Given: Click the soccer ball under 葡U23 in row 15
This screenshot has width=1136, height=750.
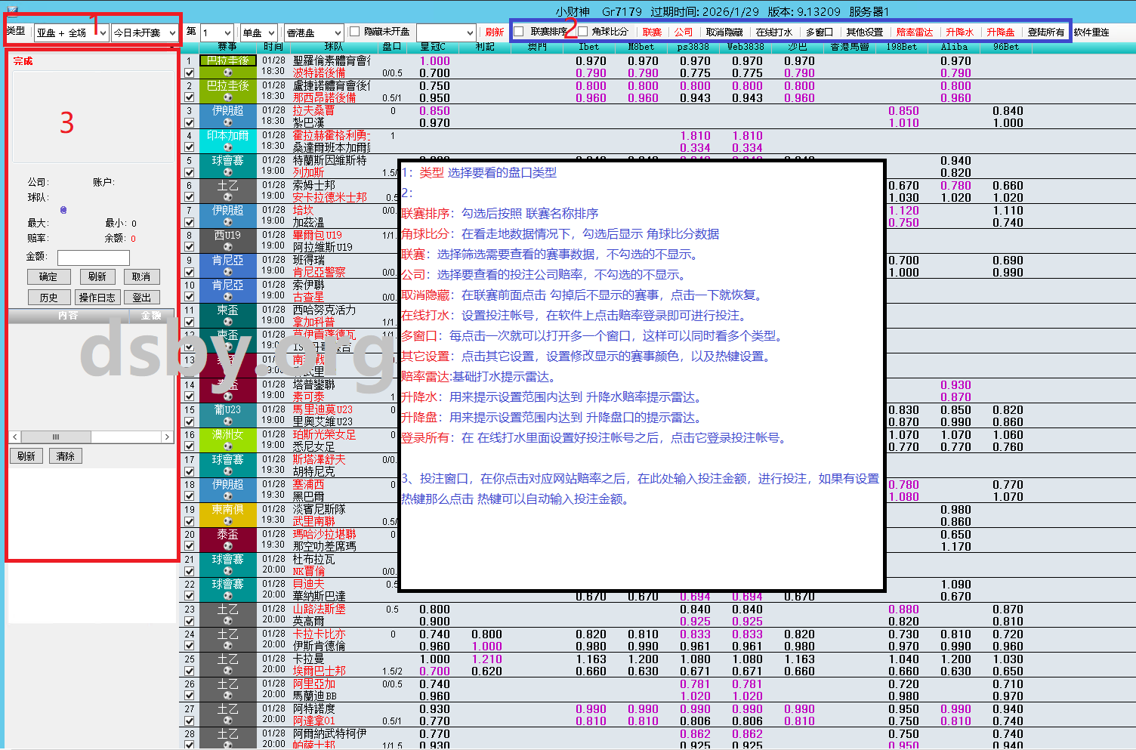Looking at the screenshot, I should pyautogui.click(x=228, y=421).
